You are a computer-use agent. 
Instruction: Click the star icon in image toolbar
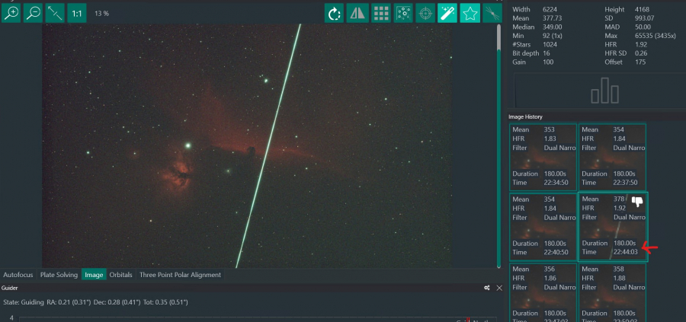pyautogui.click(x=470, y=13)
